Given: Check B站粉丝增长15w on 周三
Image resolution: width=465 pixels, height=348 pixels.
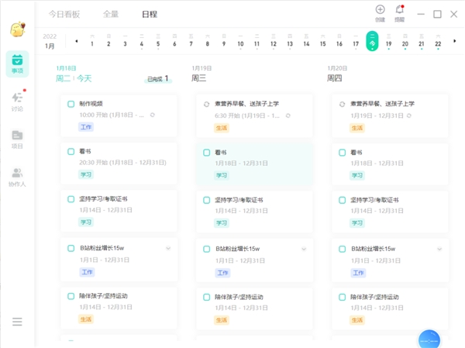Looking at the screenshot, I should click(x=206, y=249).
